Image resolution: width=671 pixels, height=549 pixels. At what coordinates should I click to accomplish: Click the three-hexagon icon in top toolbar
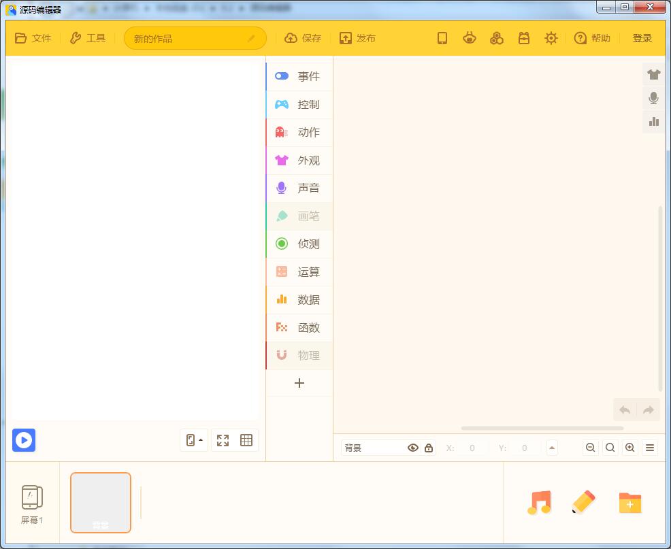pyautogui.click(x=496, y=38)
